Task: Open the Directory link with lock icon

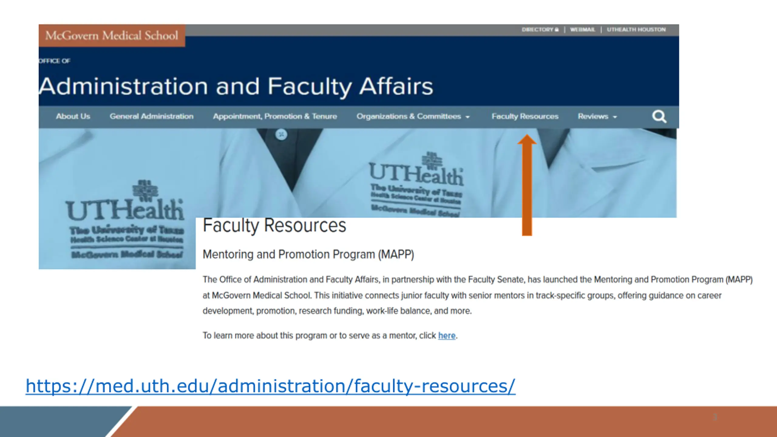Action: coord(540,29)
